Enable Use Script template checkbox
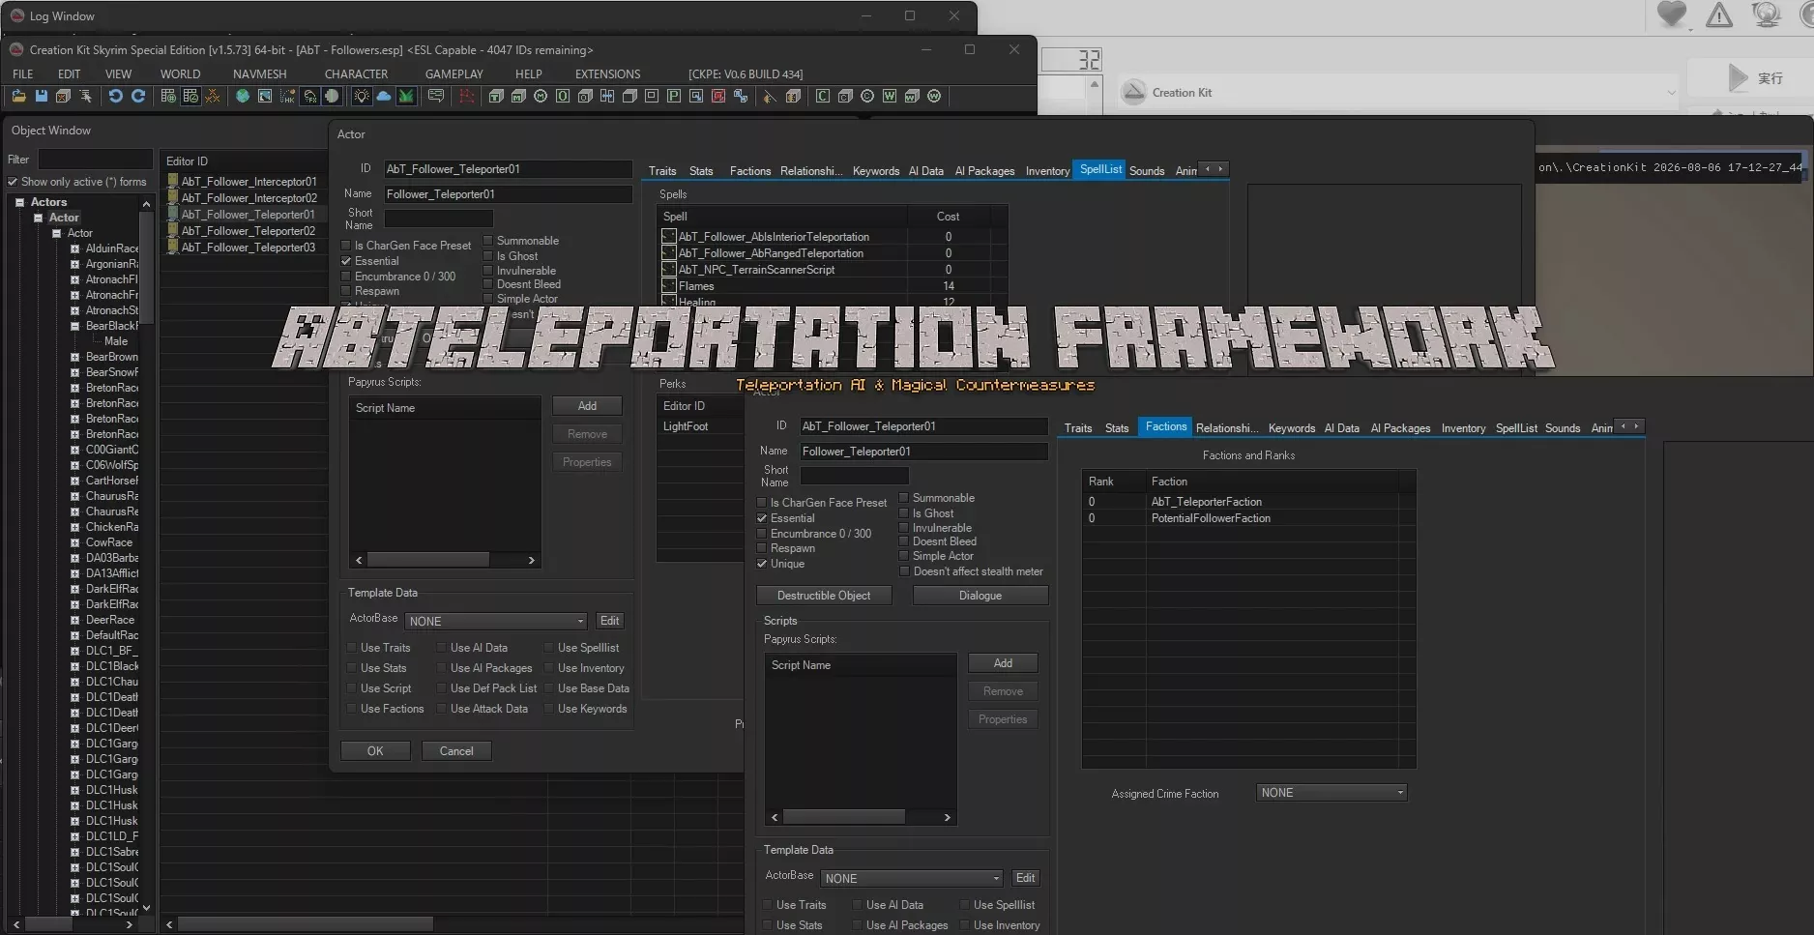1814x935 pixels. [x=352, y=688]
